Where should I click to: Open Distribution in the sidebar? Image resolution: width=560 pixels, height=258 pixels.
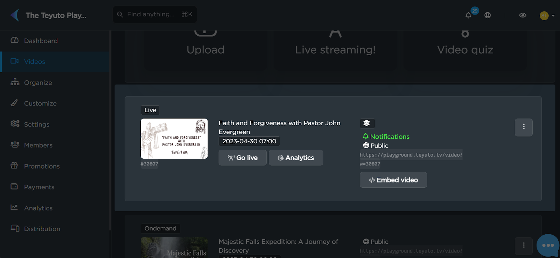55,229
